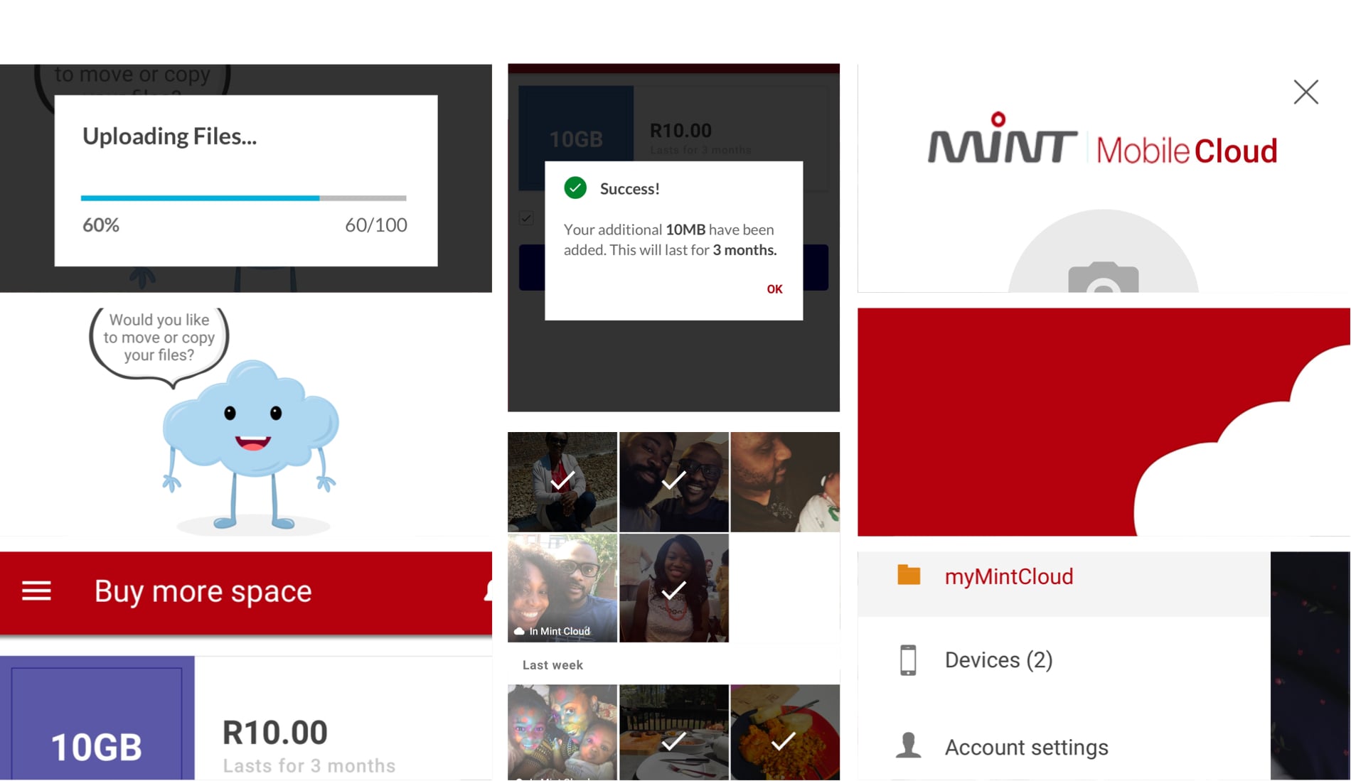
Task: Click the Account settings person icon
Action: (x=908, y=745)
